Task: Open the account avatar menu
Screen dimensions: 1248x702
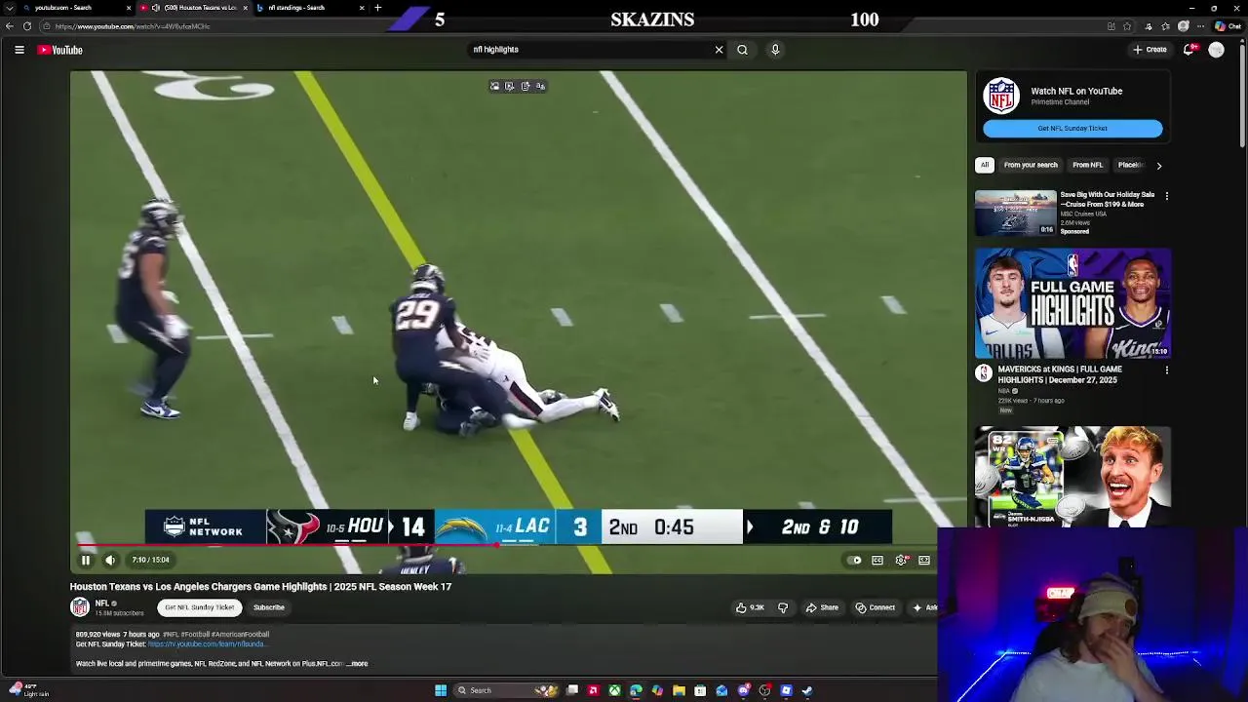Action: pos(1216,50)
